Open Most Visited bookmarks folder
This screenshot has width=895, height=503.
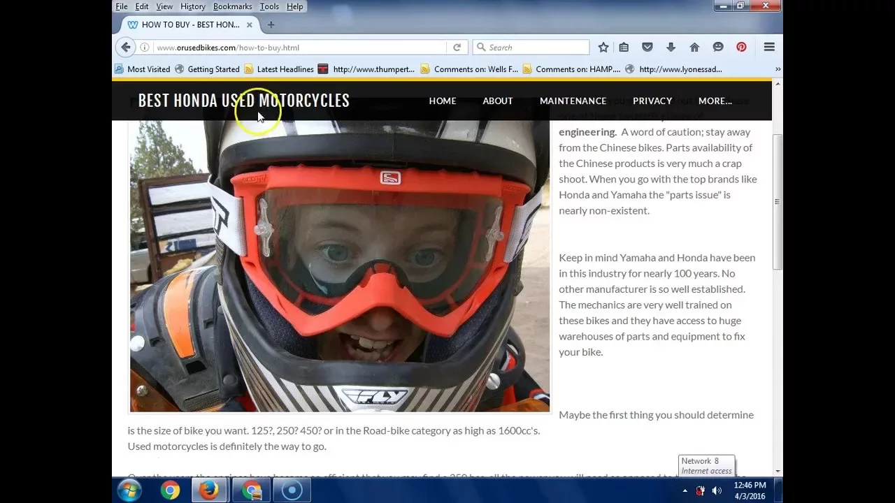click(143, 69)
